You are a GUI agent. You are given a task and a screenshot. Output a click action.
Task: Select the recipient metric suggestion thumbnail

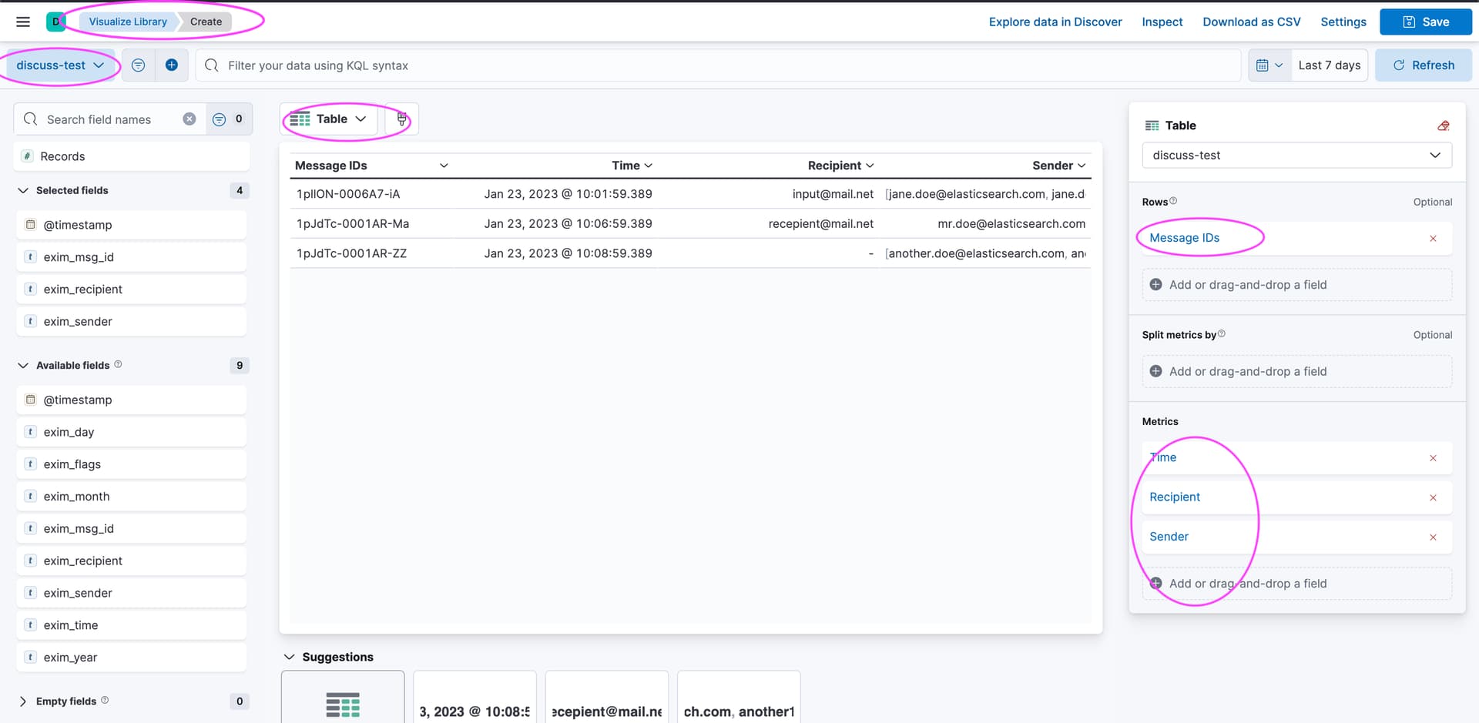click(x=607, y=698)
